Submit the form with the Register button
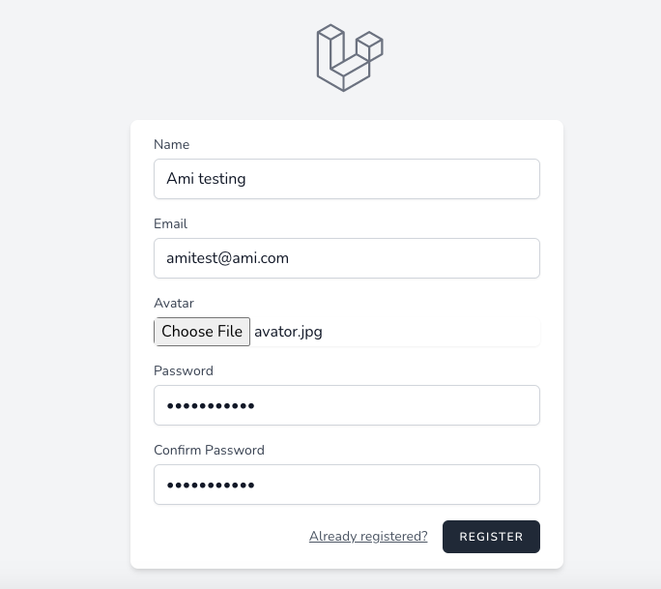The height and width of the screenshot is (589, 661). click(491, 537)
